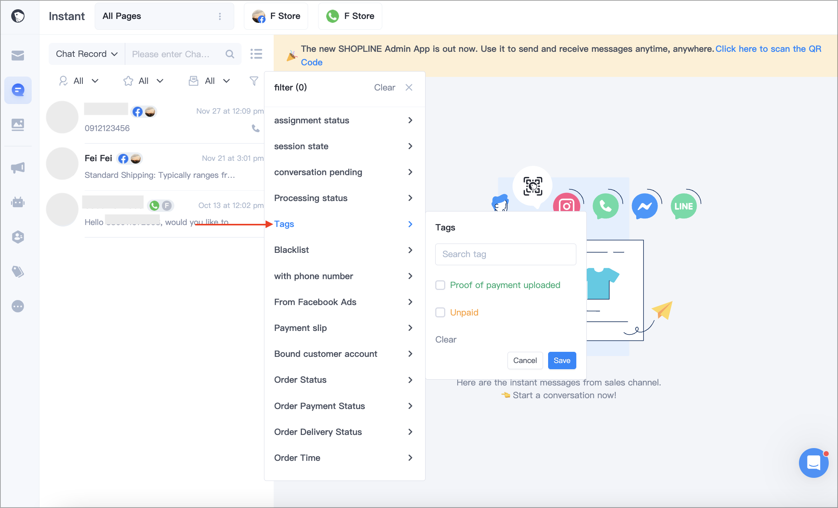Open the Chat Record dropdown

point(87,54)
